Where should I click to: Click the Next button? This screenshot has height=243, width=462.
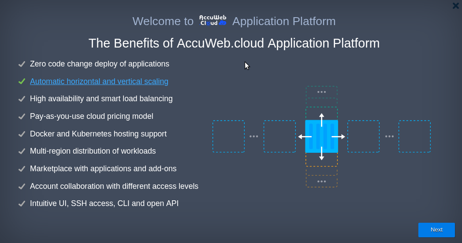436,230
